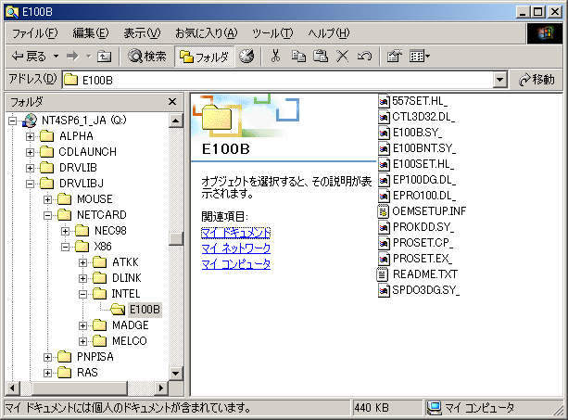Collapse the NETCARD folder node

[x=47, y=215]
